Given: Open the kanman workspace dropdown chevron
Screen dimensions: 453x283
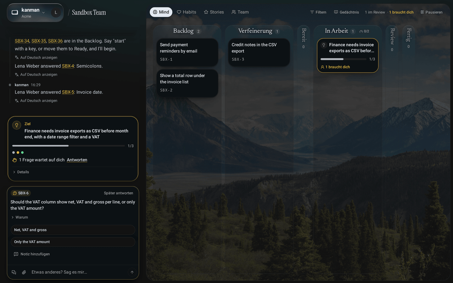Looking at the screenshot, I should click(43, 13).
